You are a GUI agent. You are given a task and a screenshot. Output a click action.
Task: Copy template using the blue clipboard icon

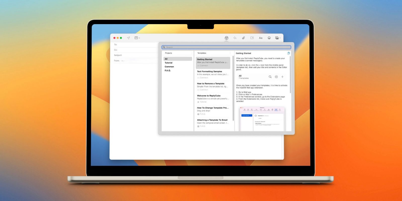click(x=288, y=53)
